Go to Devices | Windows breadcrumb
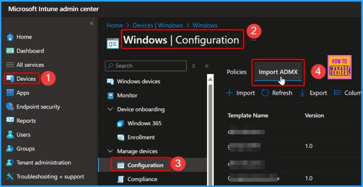 tap(158, 25)
